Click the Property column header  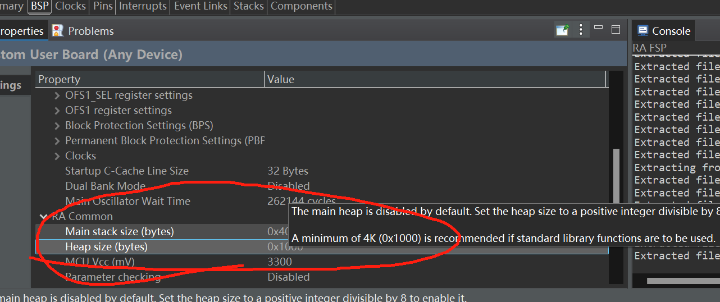click(x=150, y=79)
